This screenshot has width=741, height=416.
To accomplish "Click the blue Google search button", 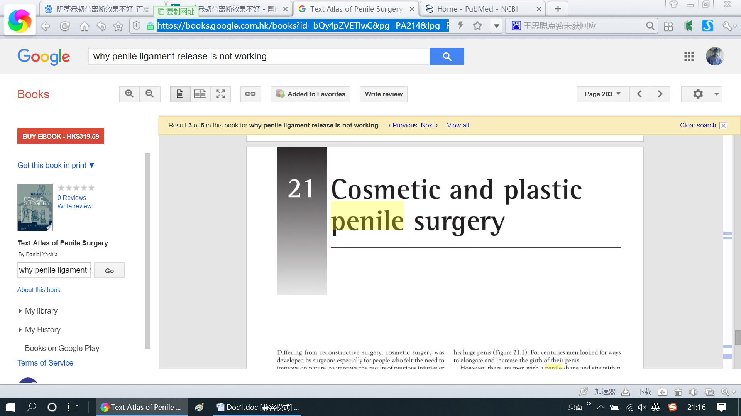I will (447, 56).
